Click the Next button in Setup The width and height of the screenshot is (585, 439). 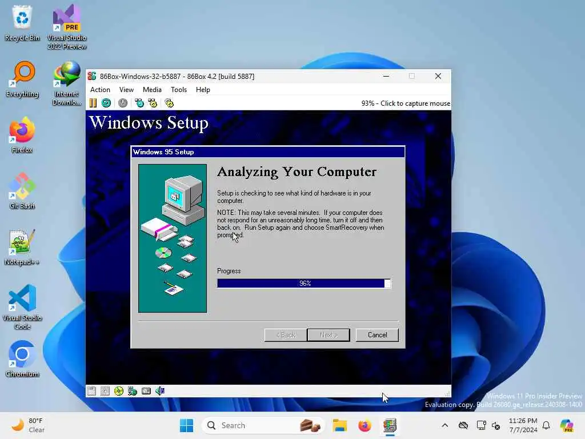328,335
